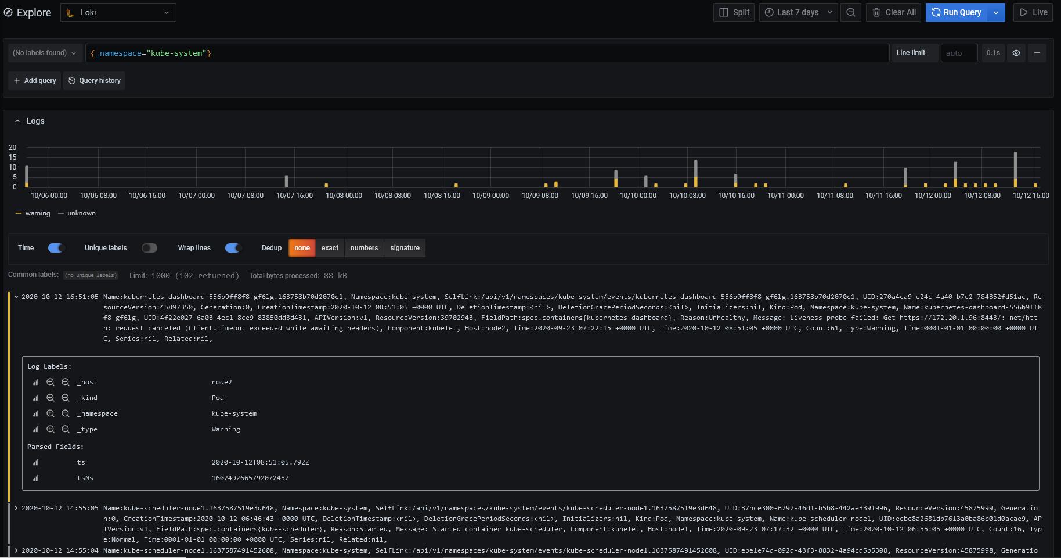1061x558 pixels.
Task: Click the history icon in Query history
Action: 72,81
